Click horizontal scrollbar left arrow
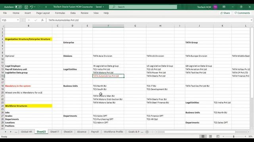 click(x=157, y=132)
